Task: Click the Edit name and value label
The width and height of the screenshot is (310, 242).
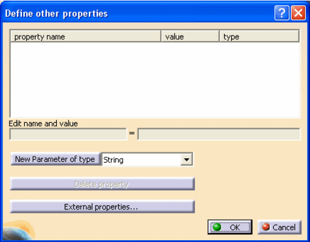Action: pos(43,124)
